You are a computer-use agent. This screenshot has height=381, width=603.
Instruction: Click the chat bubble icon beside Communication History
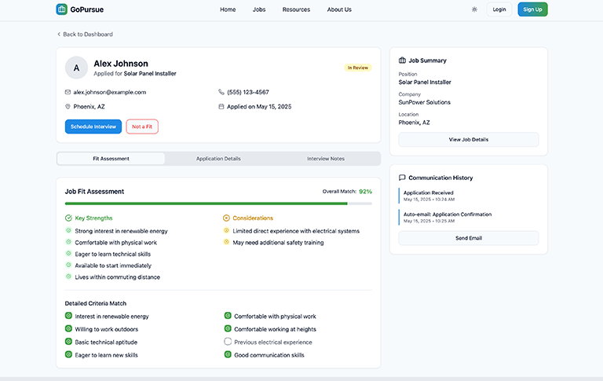pyautogui.click(x=402, y=178)
